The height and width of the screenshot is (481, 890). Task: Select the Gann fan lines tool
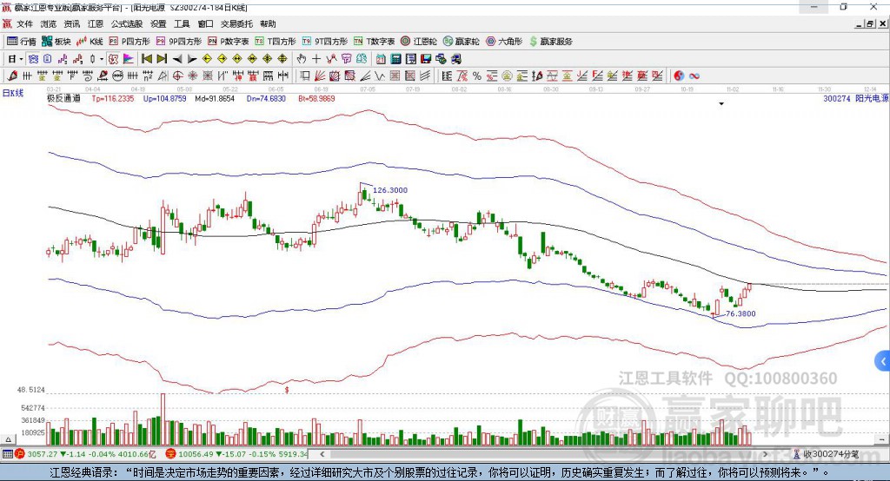coord(319,76)
